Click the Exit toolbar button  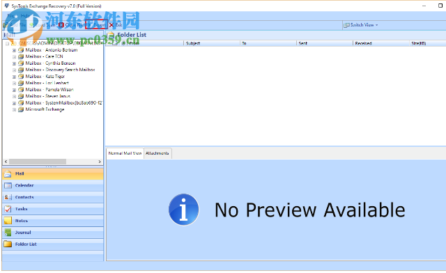point(116,25)
